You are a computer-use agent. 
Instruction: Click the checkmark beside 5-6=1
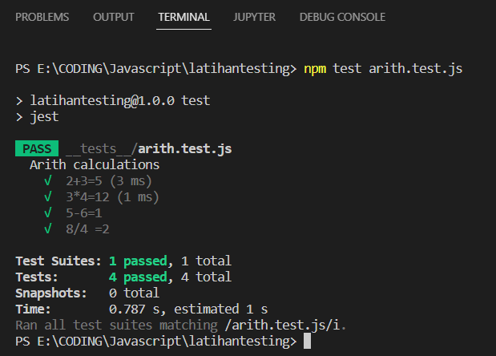pos(48,213)
